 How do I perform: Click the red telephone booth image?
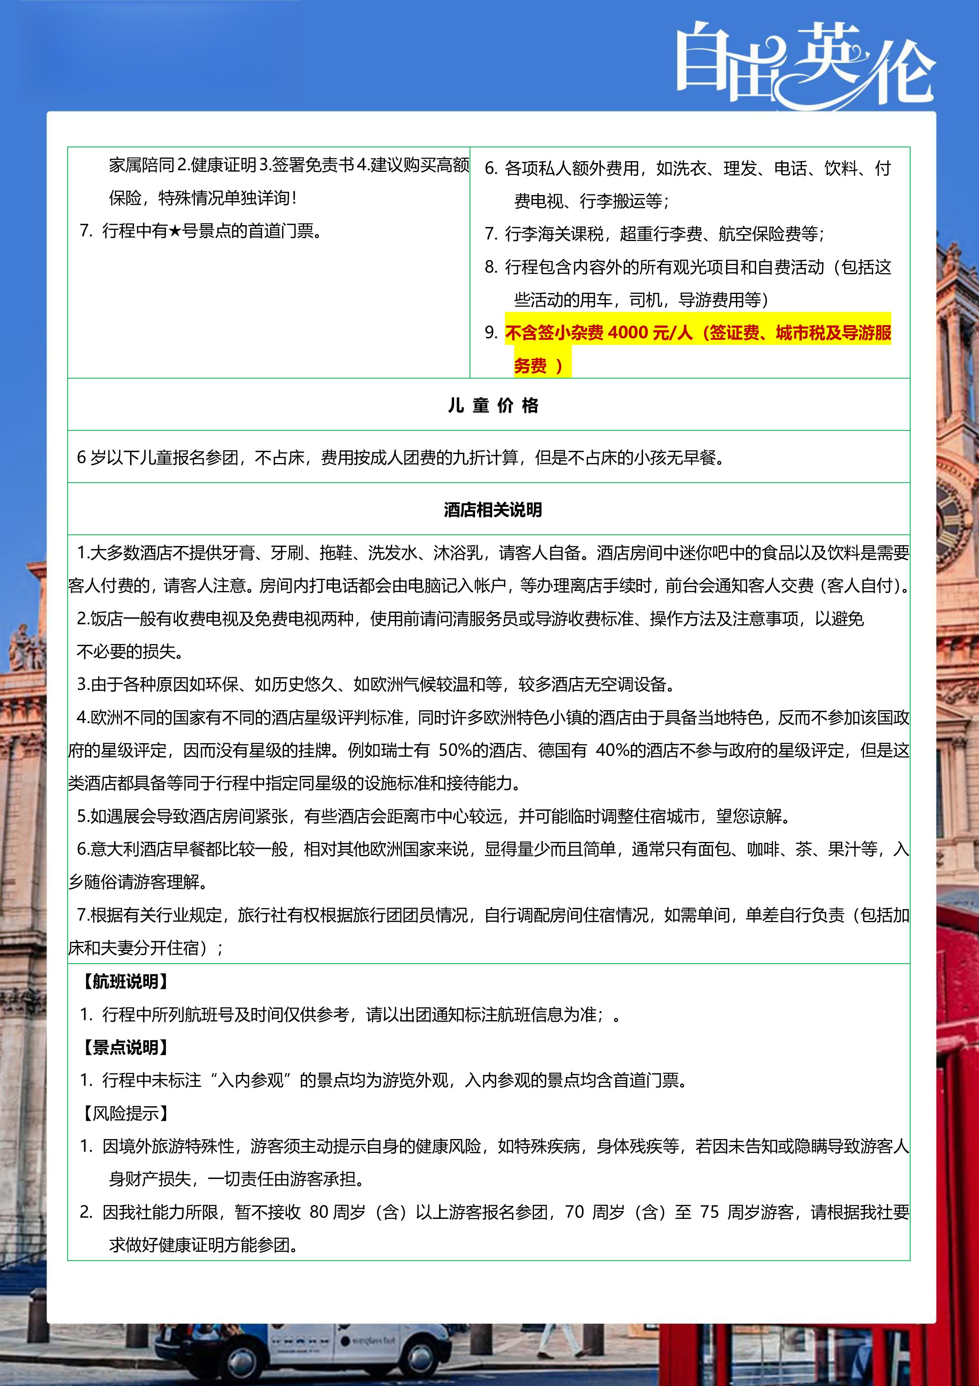point(957,1117)
